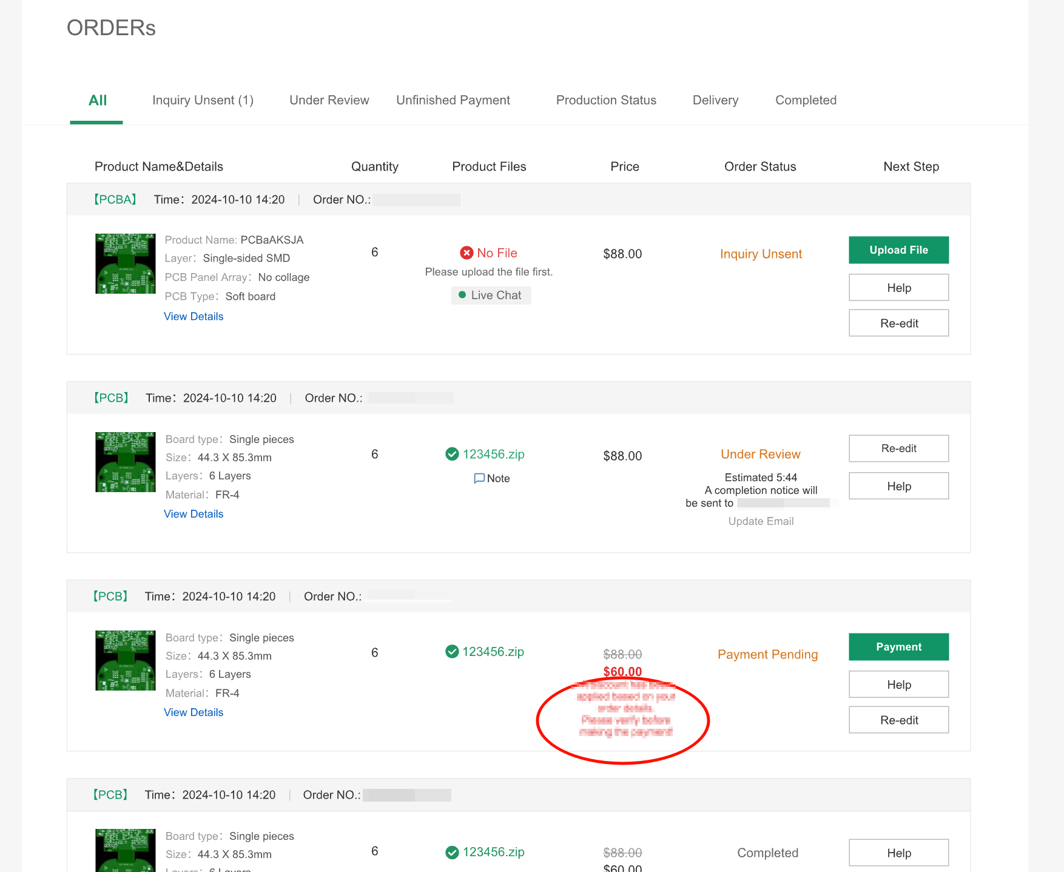Click the Update Email link
Image resolution: width=1064 pixels, height=872 pixels.
[x=761, y=521]
